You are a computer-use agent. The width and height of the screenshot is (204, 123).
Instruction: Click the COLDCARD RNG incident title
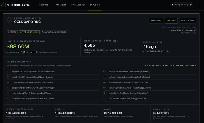[28, 22]
